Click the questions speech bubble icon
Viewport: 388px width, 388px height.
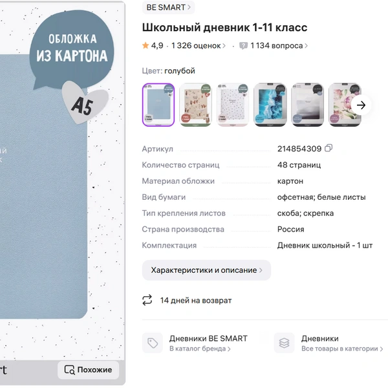point(243,46)
